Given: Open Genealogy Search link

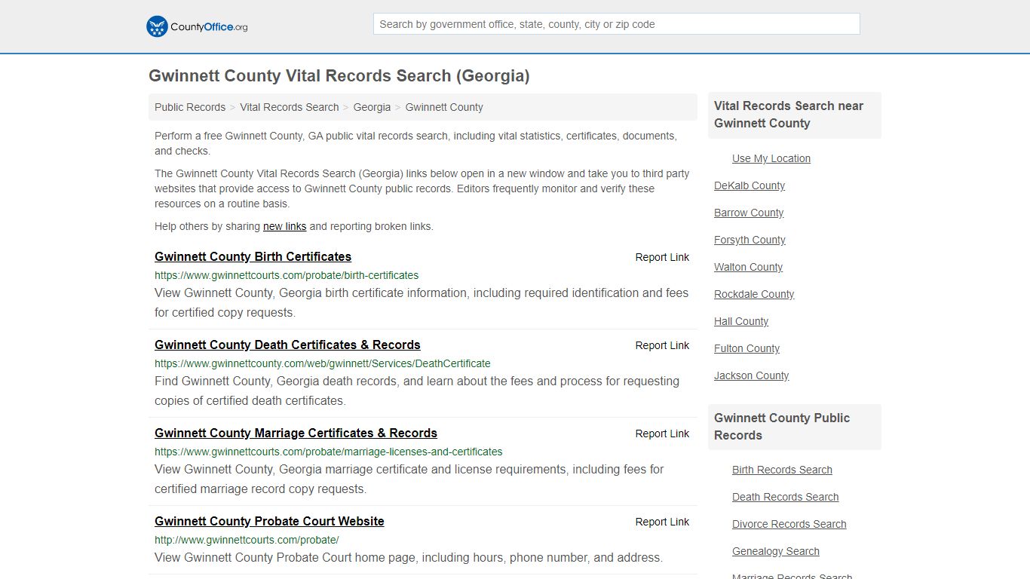Looking at the screenshot, I should coord(775,551).
